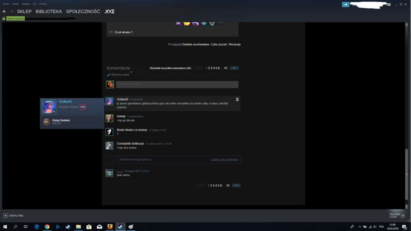
Task: Open the Steam menu
Action: [6, 4]
